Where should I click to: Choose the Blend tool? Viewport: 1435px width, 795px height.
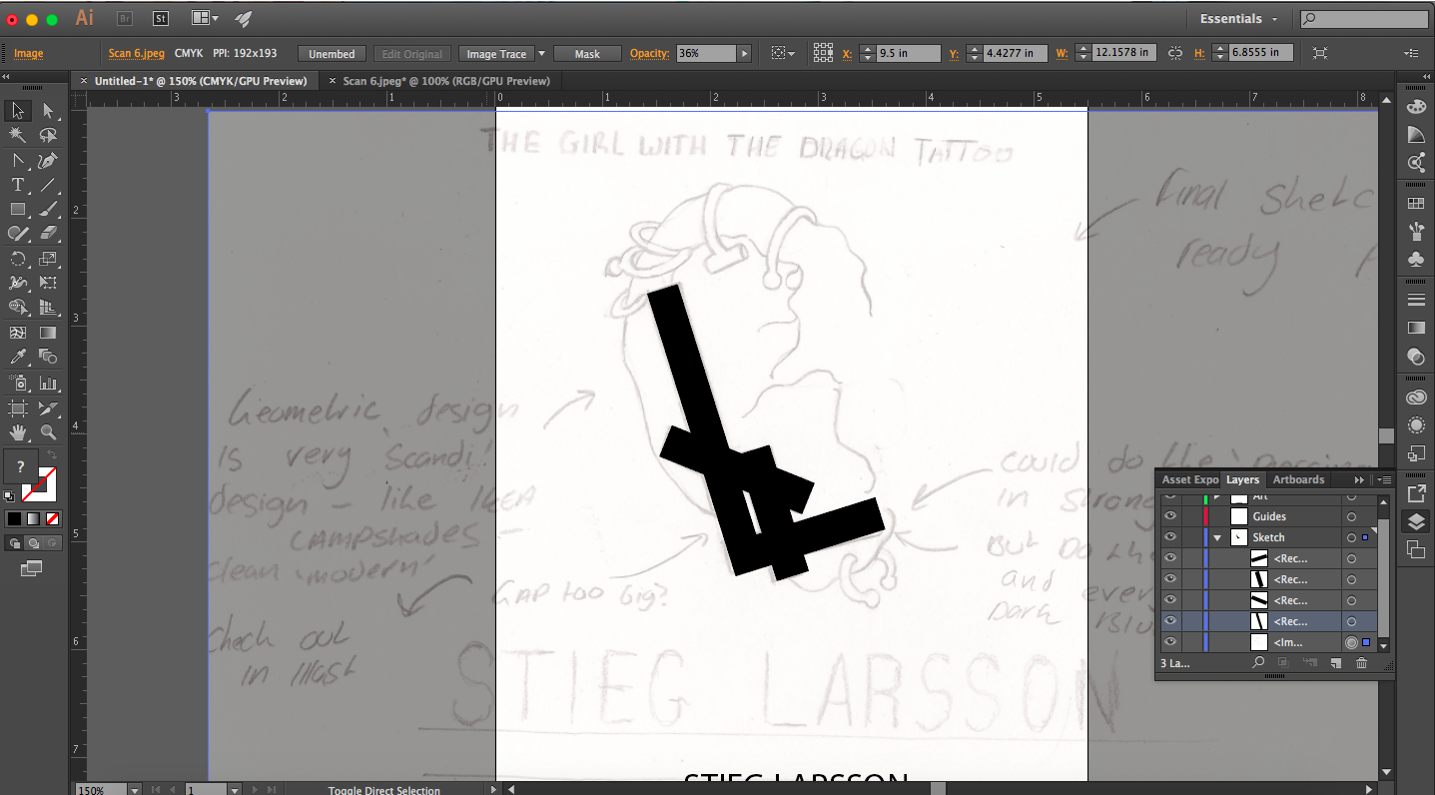pos(48,357)
